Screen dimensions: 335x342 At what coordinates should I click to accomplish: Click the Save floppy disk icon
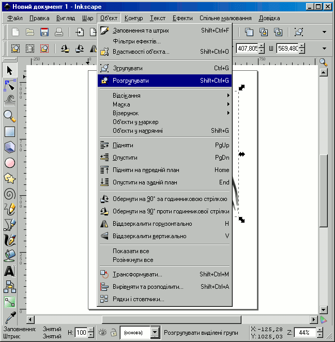pyautogui.click(x=44, y=32)
